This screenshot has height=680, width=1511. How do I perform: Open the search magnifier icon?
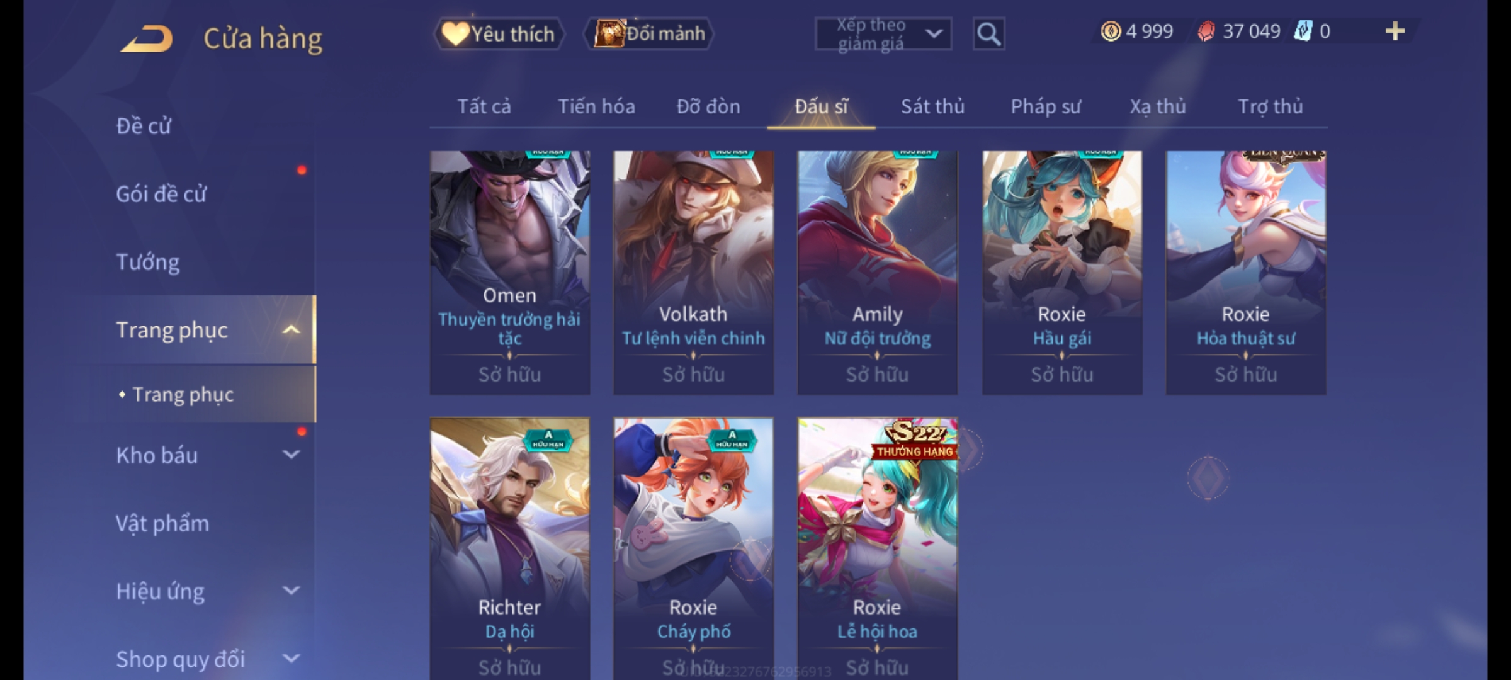pyautogui.click(x=988, y=34)
